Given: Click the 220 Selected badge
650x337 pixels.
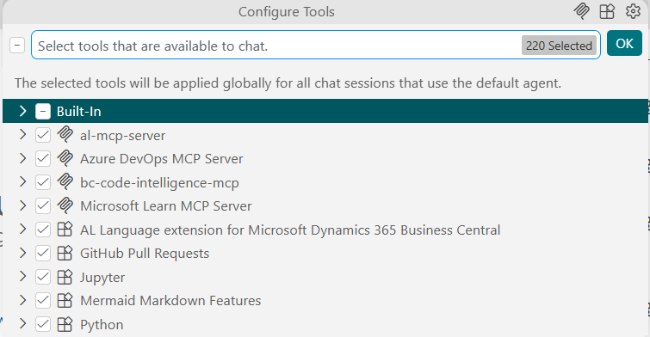Looking at the screenshot, I should coord(559,45).
